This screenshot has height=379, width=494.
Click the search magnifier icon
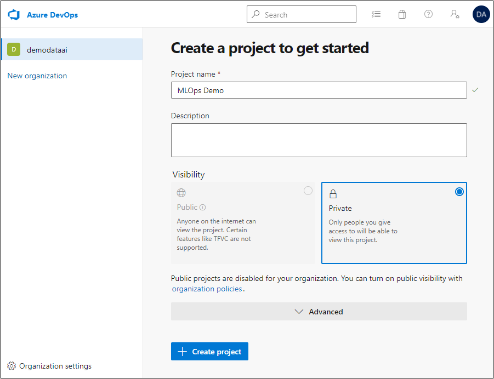pos(255,14)
